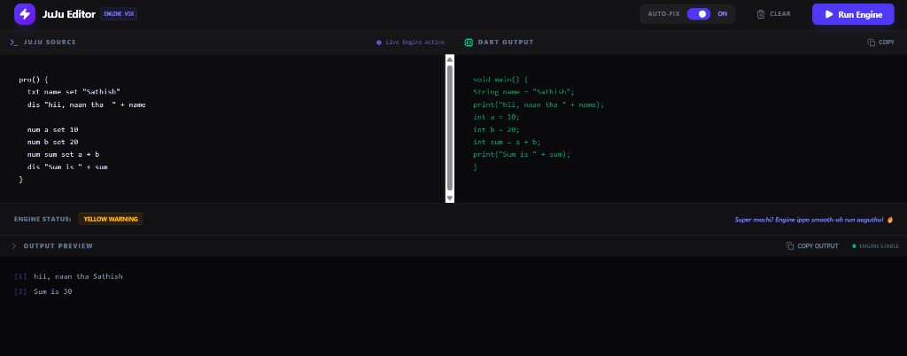Image resolution: width=907 pixels, height=356 pixels.
Task: Click the Engine Stable green dot
Action: coord(854,246)
